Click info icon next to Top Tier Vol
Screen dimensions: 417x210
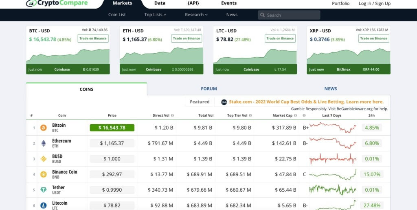(x=250, y=116)
